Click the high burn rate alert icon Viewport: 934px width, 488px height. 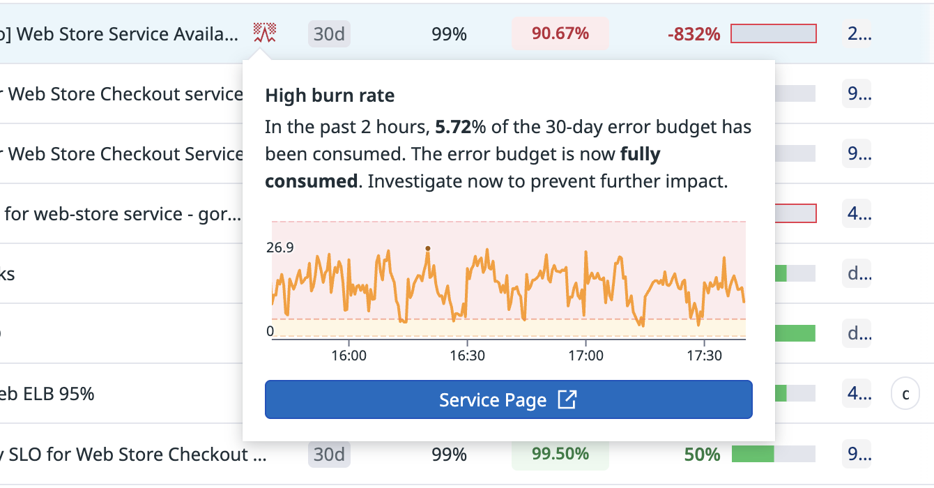pyautogui.click(x=264, y=33)
